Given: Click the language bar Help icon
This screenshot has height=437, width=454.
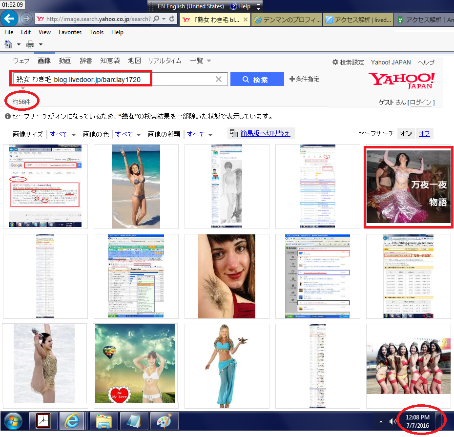Looking at the screenshot, I should [240, 6].
